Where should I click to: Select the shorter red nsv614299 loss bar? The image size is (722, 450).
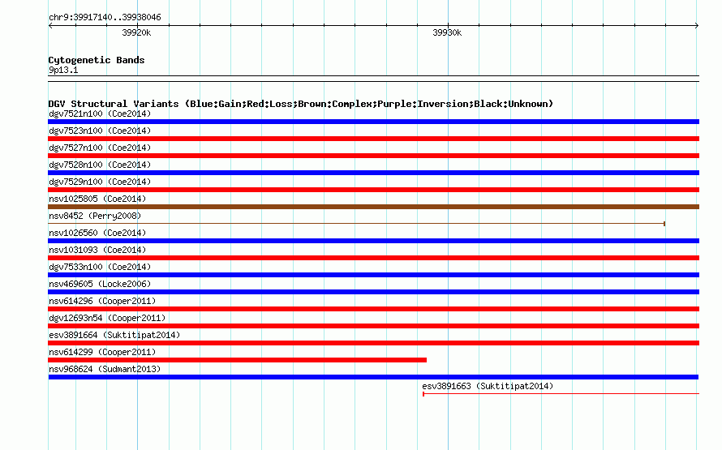(237, 360)
